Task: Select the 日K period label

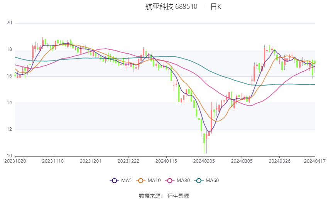Action: [216, 7]
